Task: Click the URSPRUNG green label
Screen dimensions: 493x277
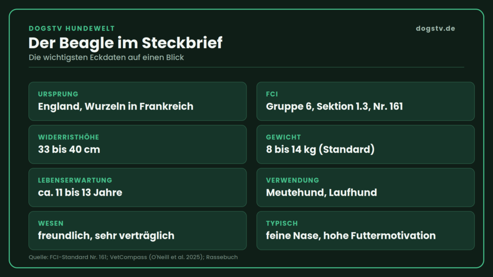Action: coord(58,94)
